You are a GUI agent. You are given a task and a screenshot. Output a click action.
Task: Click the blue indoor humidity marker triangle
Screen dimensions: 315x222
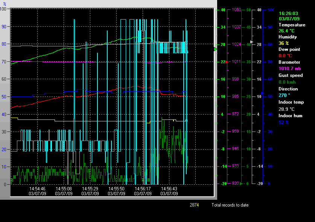coord(263,93)
